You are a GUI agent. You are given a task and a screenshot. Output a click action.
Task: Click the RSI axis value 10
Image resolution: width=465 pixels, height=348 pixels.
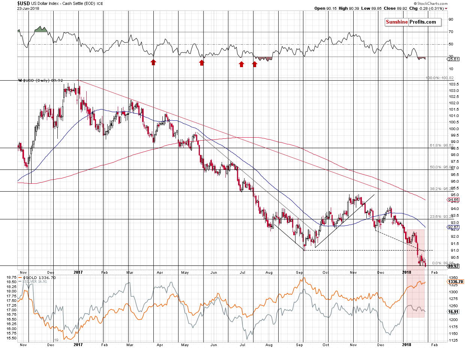click(451, 69)
